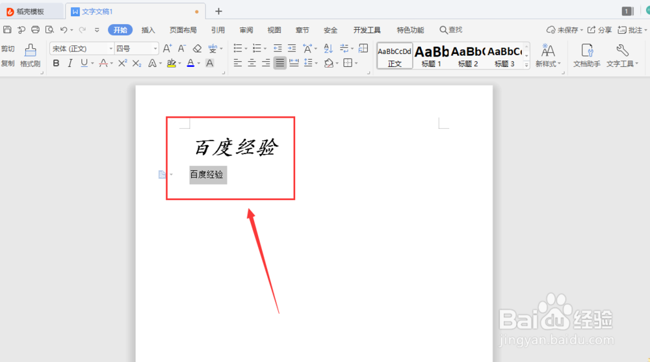Open the Text Tools (文字工具) wrench
This screenshot has width=650, height=362.
pos(622,55)
